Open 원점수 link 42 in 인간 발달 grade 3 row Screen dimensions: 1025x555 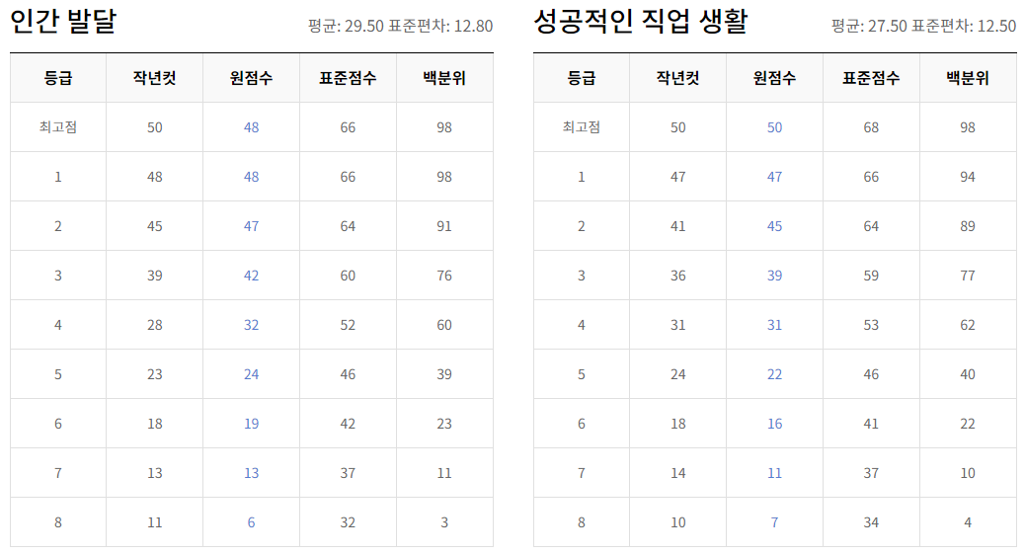point(251,276)
